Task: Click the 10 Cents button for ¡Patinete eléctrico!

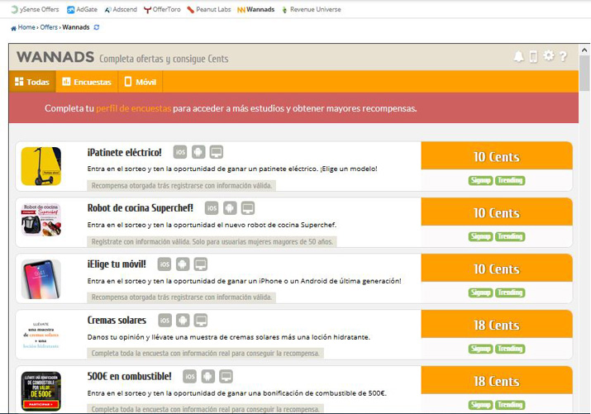Action: (496, 157)
